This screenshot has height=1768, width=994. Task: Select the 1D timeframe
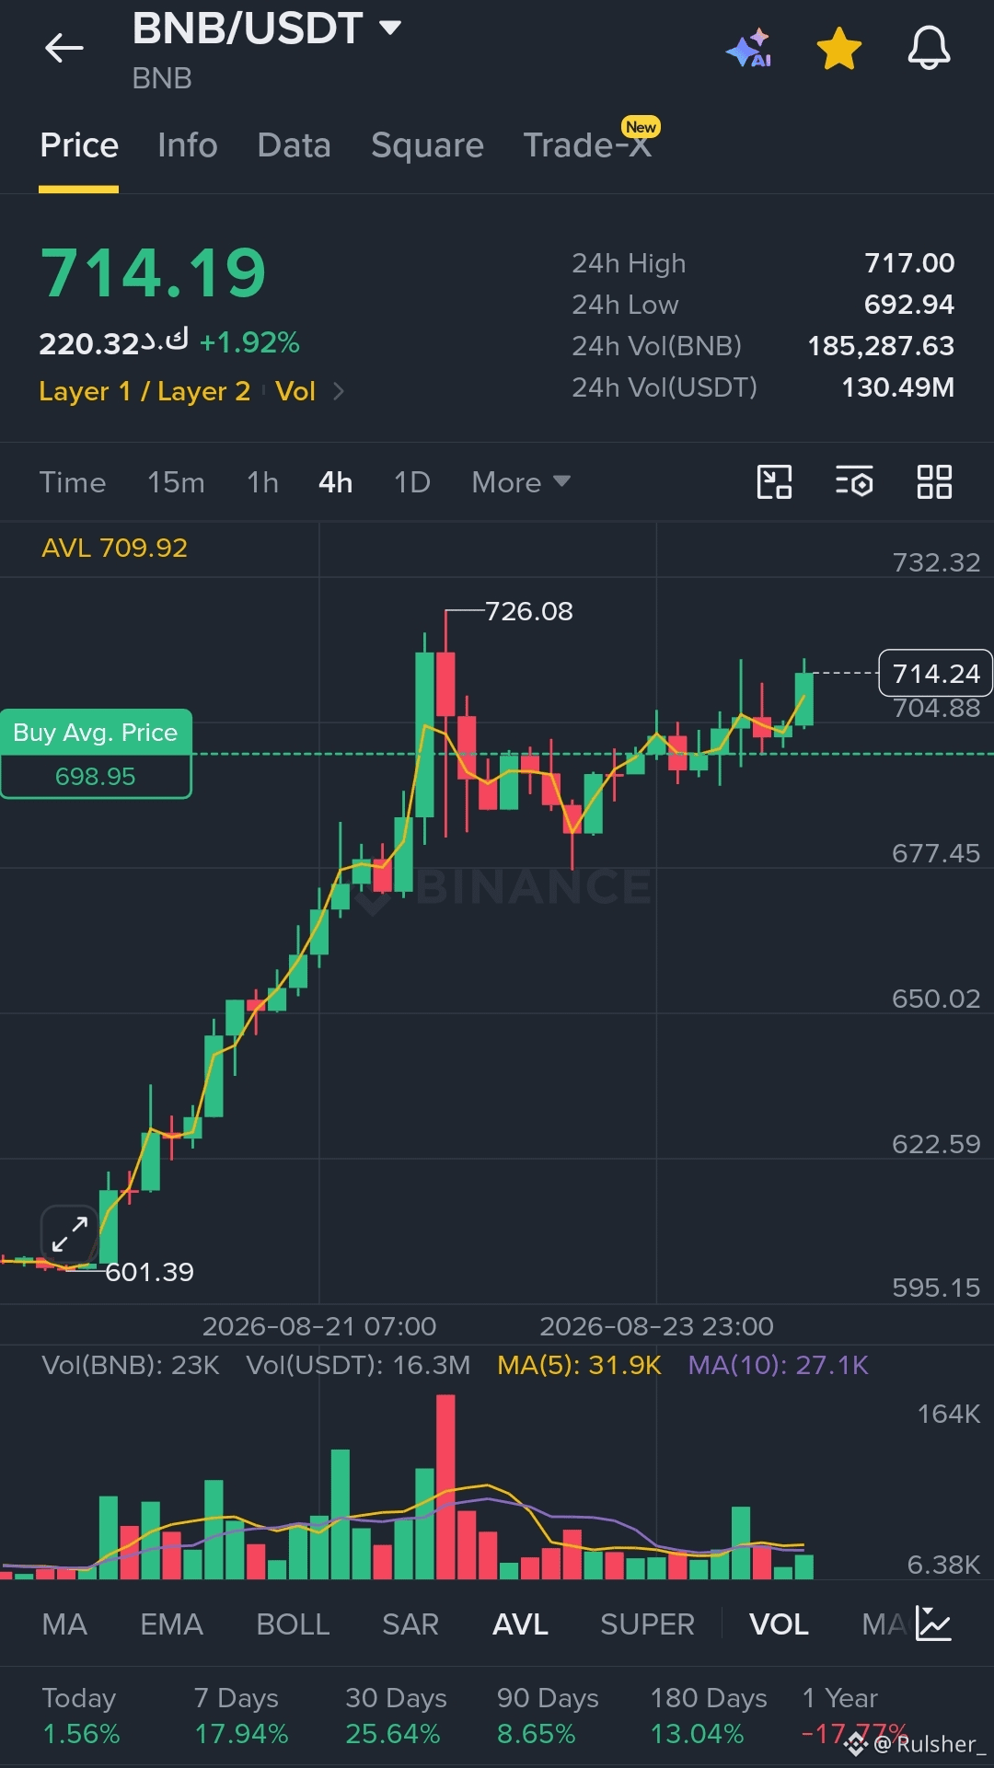point(412,482)
